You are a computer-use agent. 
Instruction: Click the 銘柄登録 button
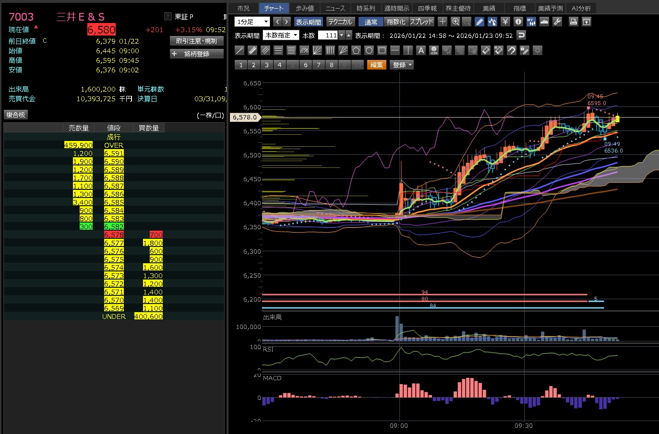[197, 54]
